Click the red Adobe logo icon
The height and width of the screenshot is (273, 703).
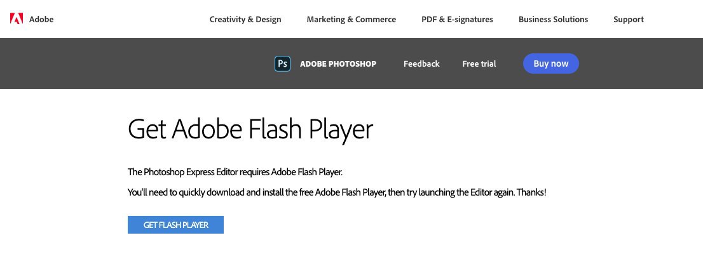pyautogui.click(x=17, y=19)
